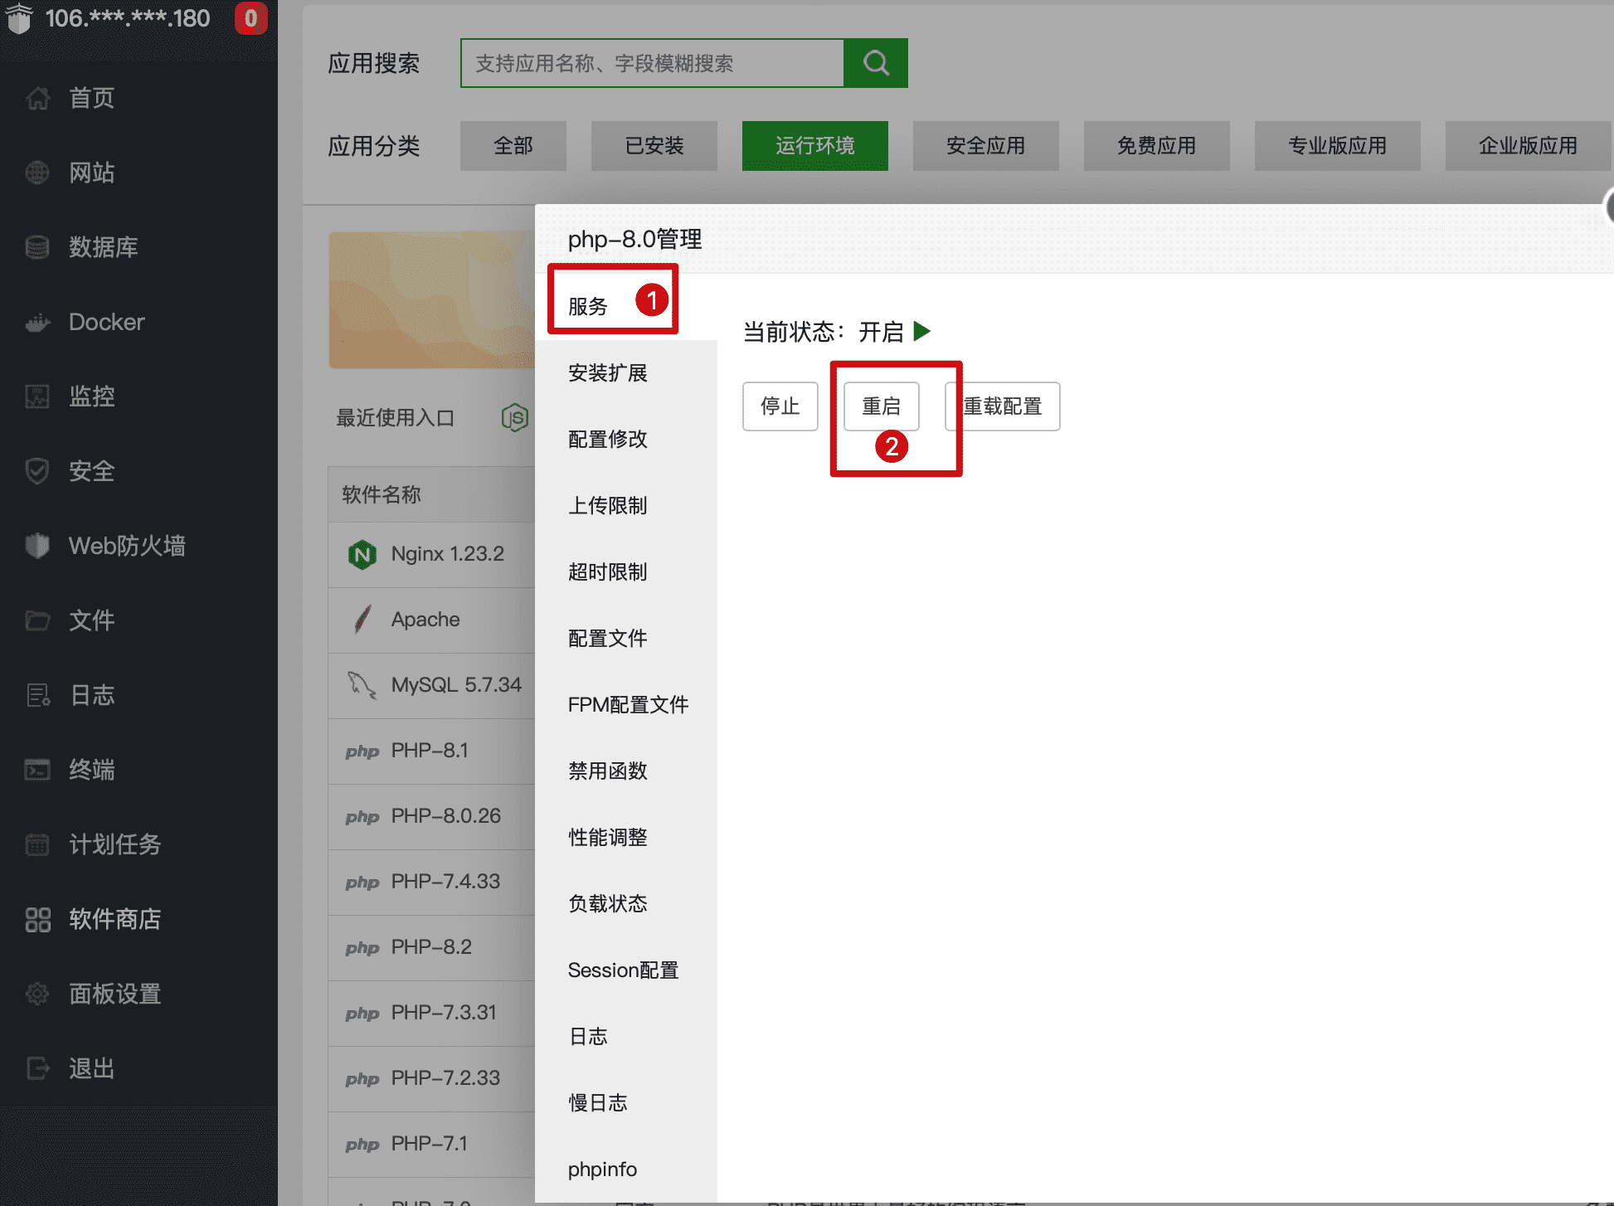Click the Nginx 1.23.2 row
The height and width of the screenshot is (1206, 1614).
tap(446, 554)
